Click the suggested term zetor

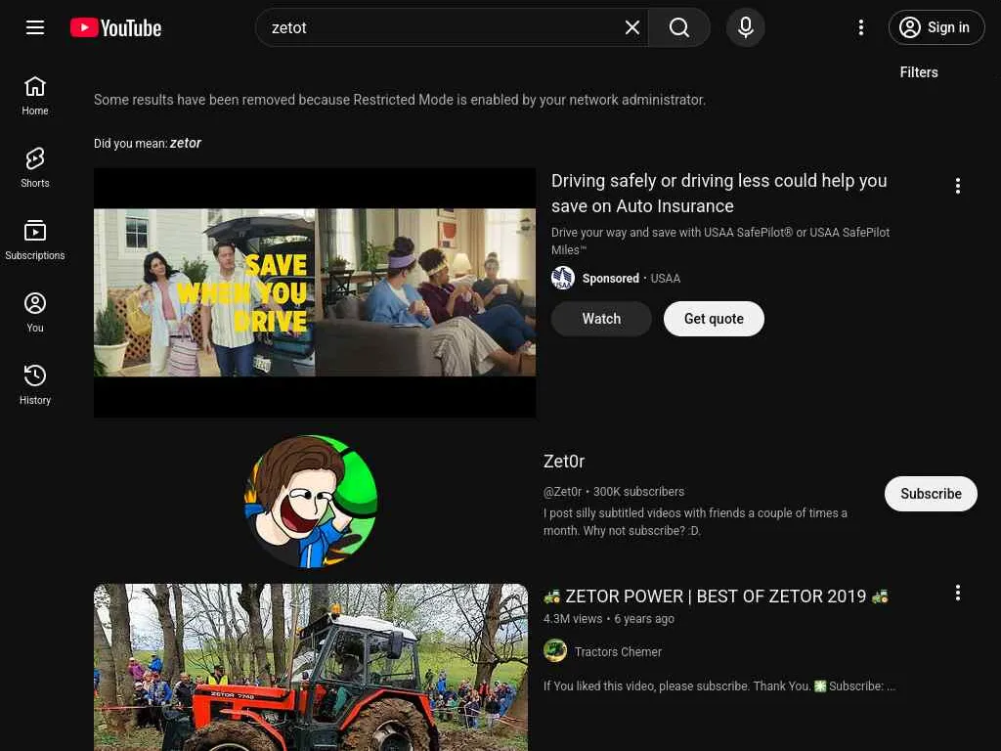click(x=185, y=143)
